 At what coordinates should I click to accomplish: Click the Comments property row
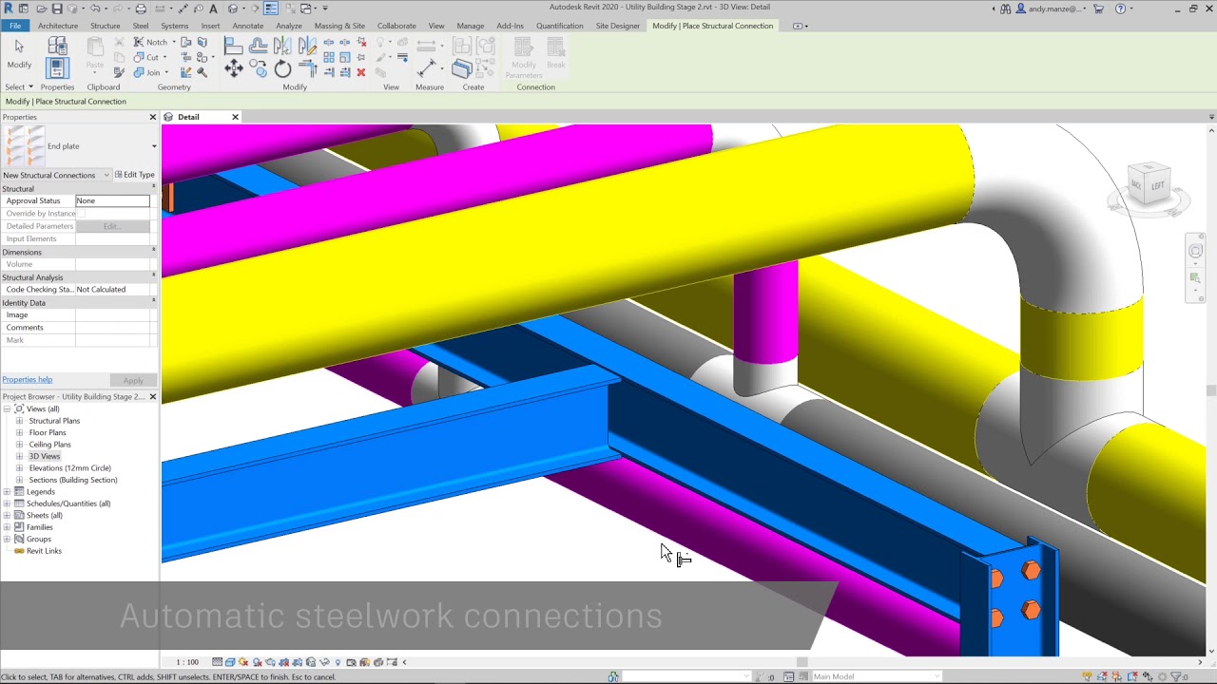click(76, 327)
